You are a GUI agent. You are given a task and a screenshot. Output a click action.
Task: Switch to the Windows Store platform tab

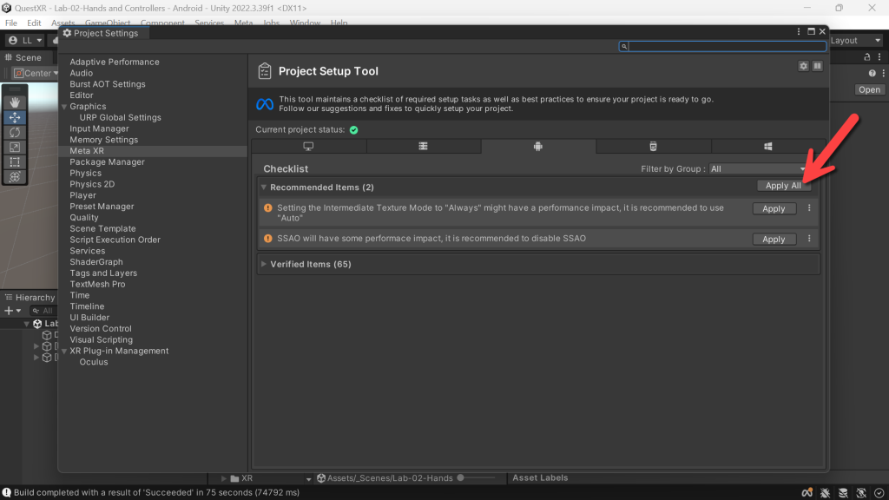pos(768,146)
